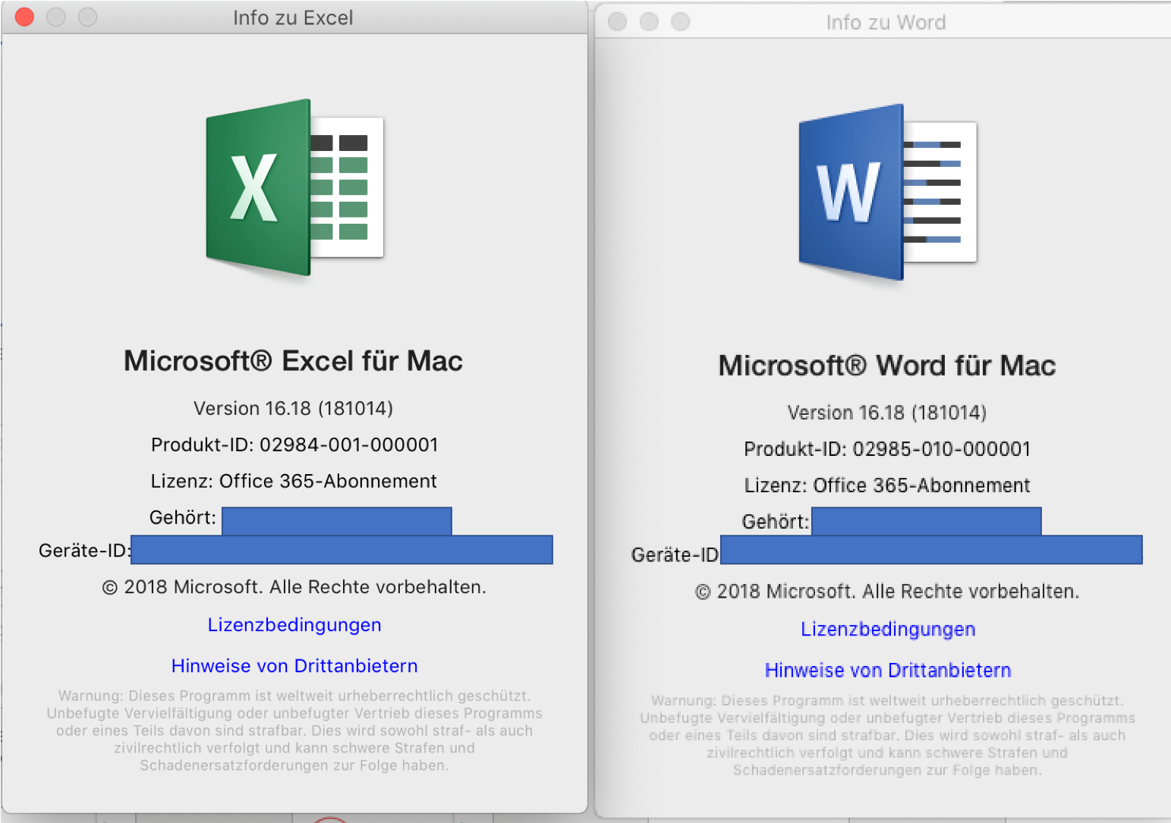Select Word Lizenz: Office 365-Abonnement line
Viewport: 1171px width, 823px height.
pos(887,485)
